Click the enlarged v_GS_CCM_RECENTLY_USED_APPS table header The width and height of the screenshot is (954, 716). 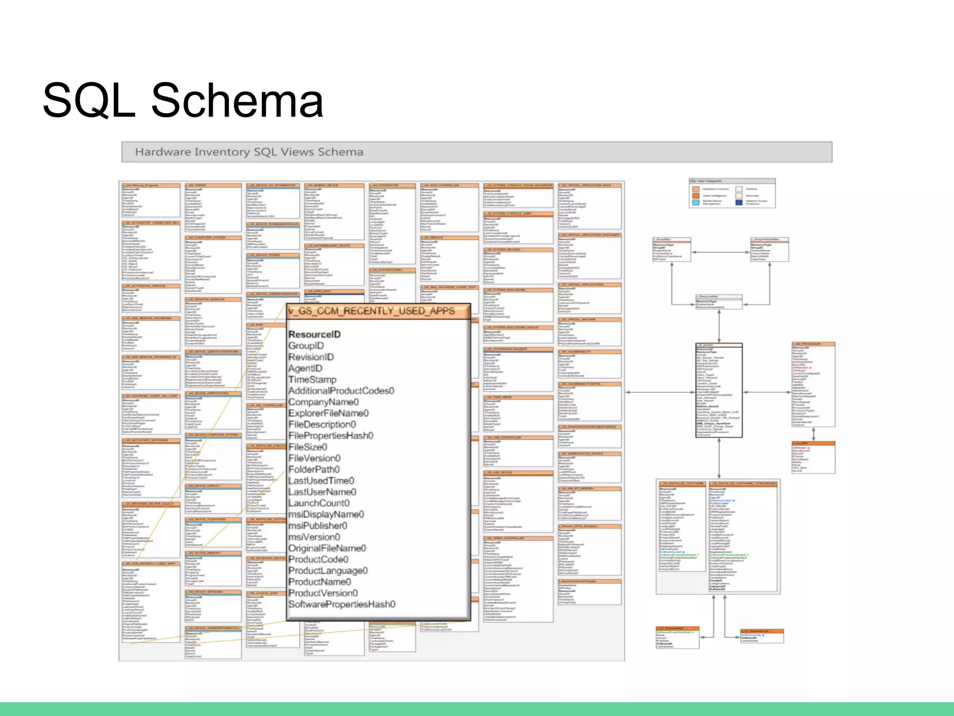(x=378, y=311)
